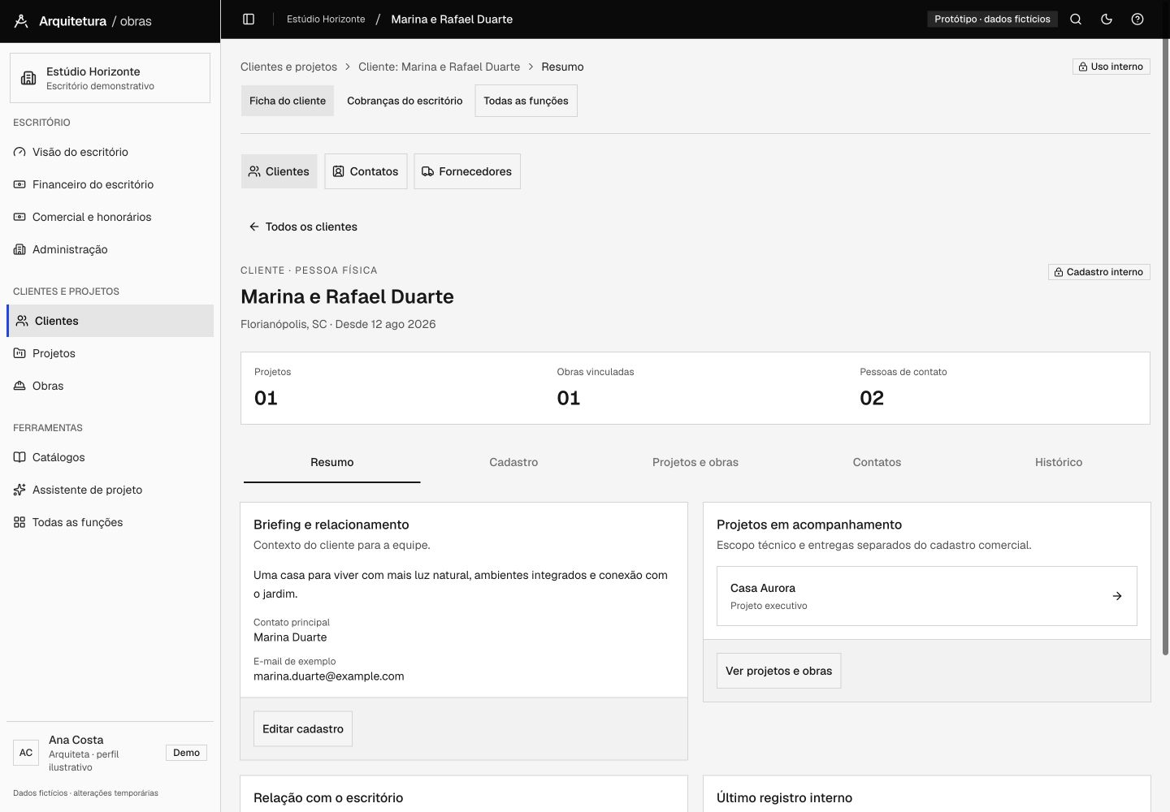Click Editar cadastro button
This screenshot has width=1170, height=812.
(303, 728)
